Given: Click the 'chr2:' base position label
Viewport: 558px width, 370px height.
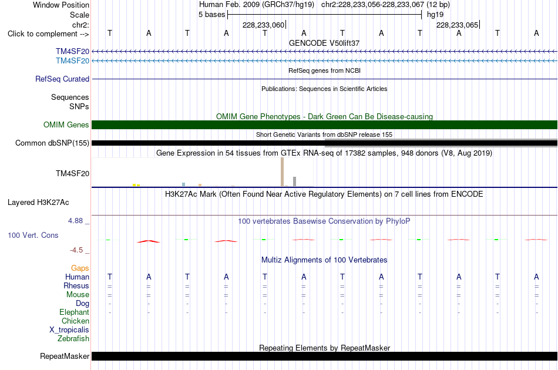Looking at the screenshot, I should 80,25.
